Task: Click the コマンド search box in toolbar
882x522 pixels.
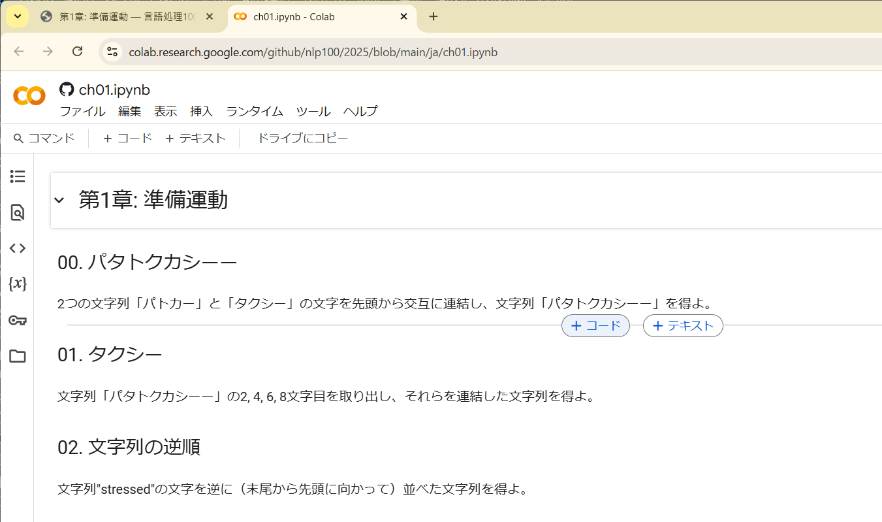Action: (44, 138)
